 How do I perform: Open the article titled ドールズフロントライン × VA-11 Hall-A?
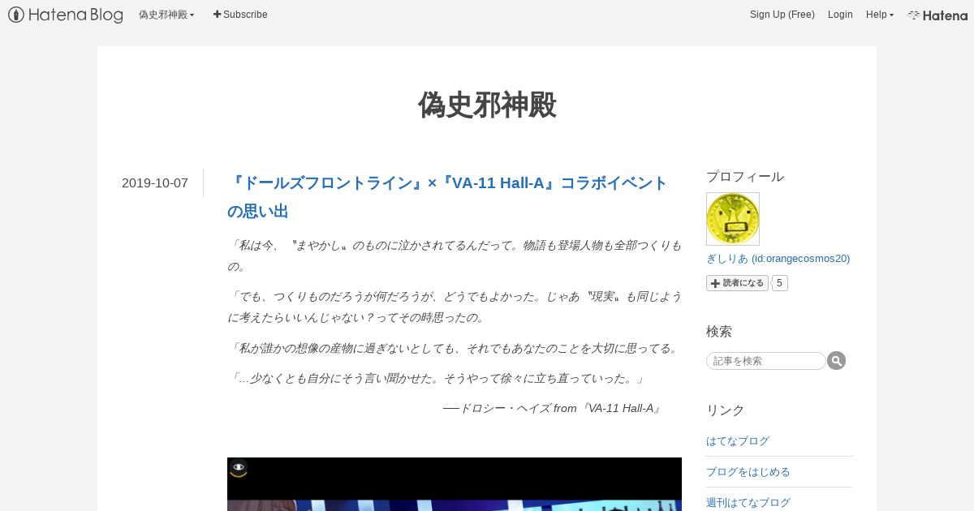click(x=447, y=197)
